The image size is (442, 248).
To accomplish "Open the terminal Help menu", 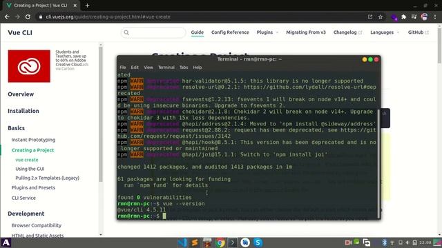I will pos(198,68).
